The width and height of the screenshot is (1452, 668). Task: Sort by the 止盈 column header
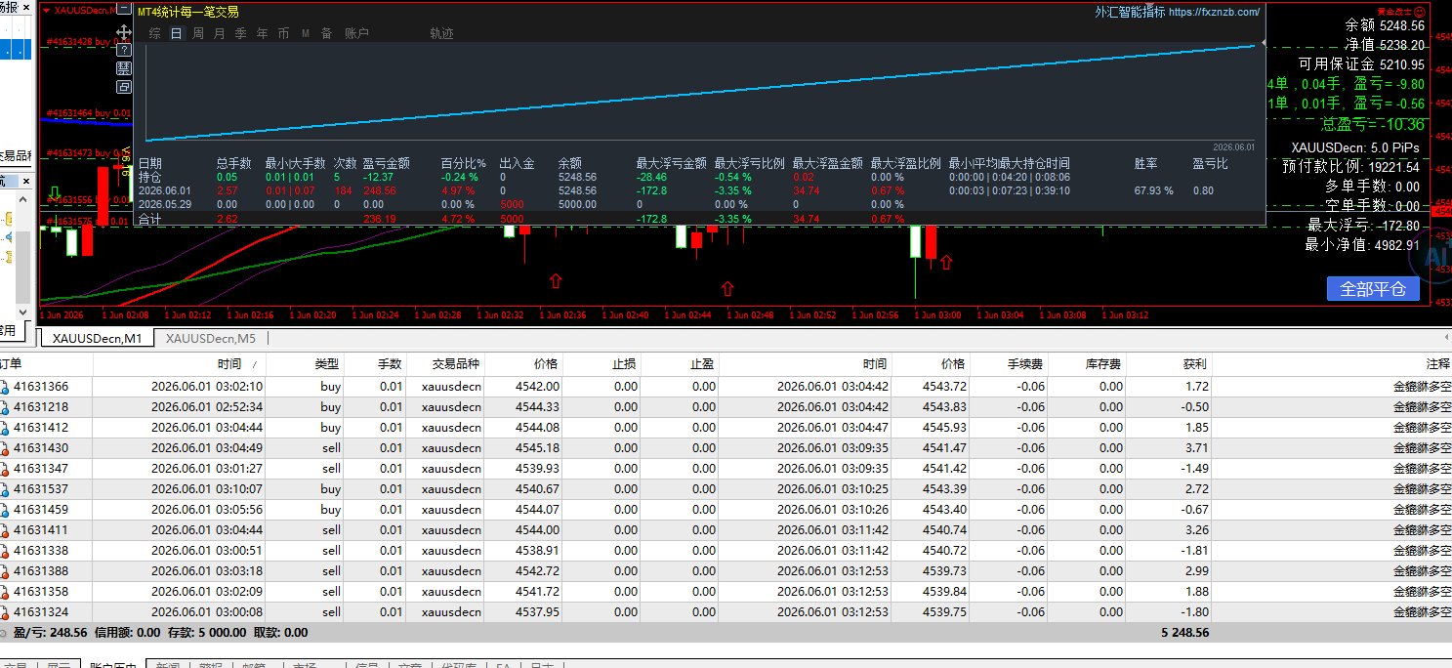681,363
